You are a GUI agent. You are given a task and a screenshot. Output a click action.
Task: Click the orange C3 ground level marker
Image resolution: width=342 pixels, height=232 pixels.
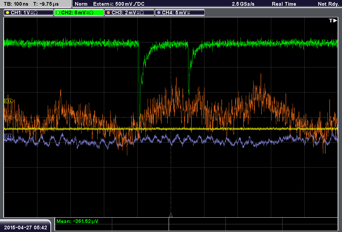9,118
